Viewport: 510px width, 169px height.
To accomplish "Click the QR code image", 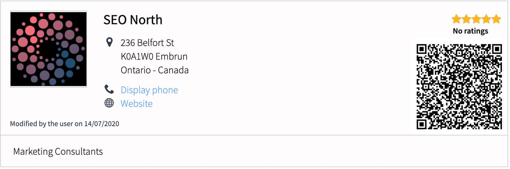I will click(x=459, y=87).
